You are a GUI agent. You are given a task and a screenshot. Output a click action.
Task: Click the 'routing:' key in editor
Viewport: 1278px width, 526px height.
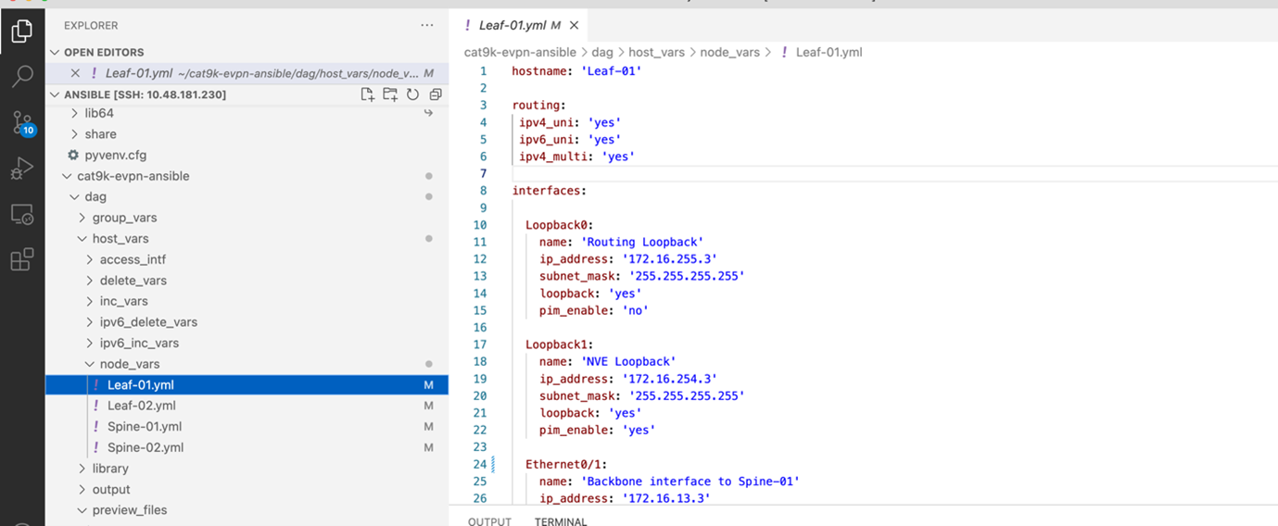538,105
